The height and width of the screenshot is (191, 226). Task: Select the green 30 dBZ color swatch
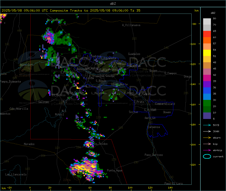click(x=207, y=103)
